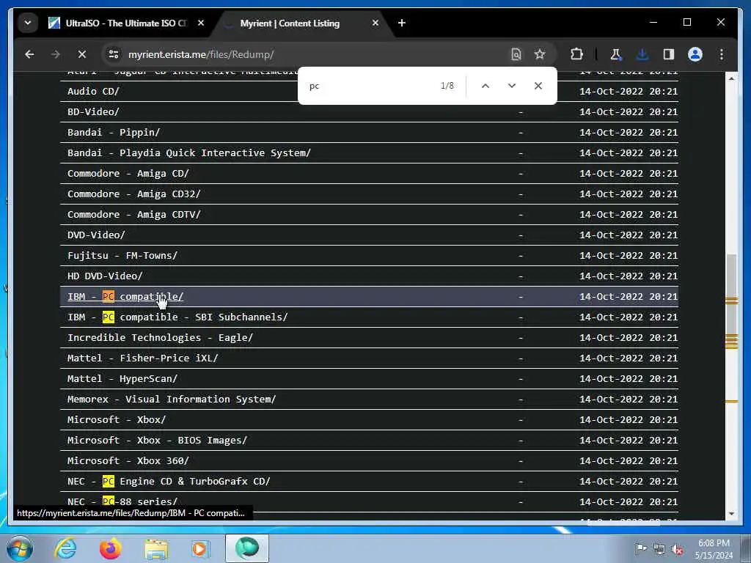751x563 pixels.
Task: Open Windows Media Player from taskbar
Action: click(201, 548)
